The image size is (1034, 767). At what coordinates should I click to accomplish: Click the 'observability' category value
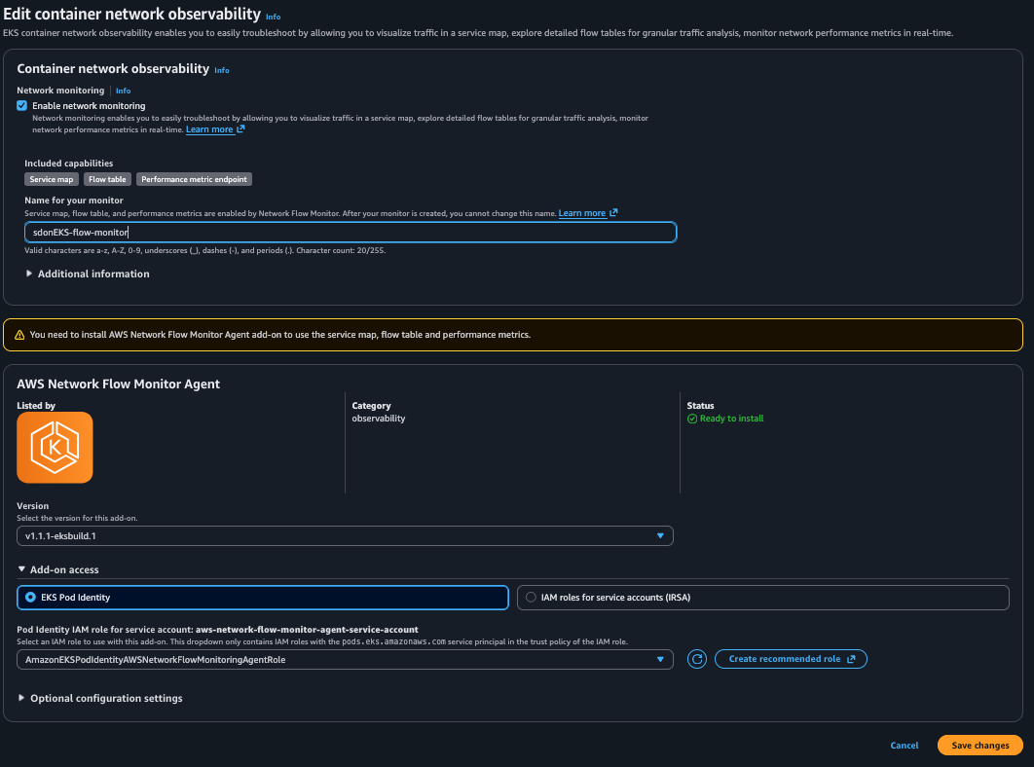[x=379, y=419]
